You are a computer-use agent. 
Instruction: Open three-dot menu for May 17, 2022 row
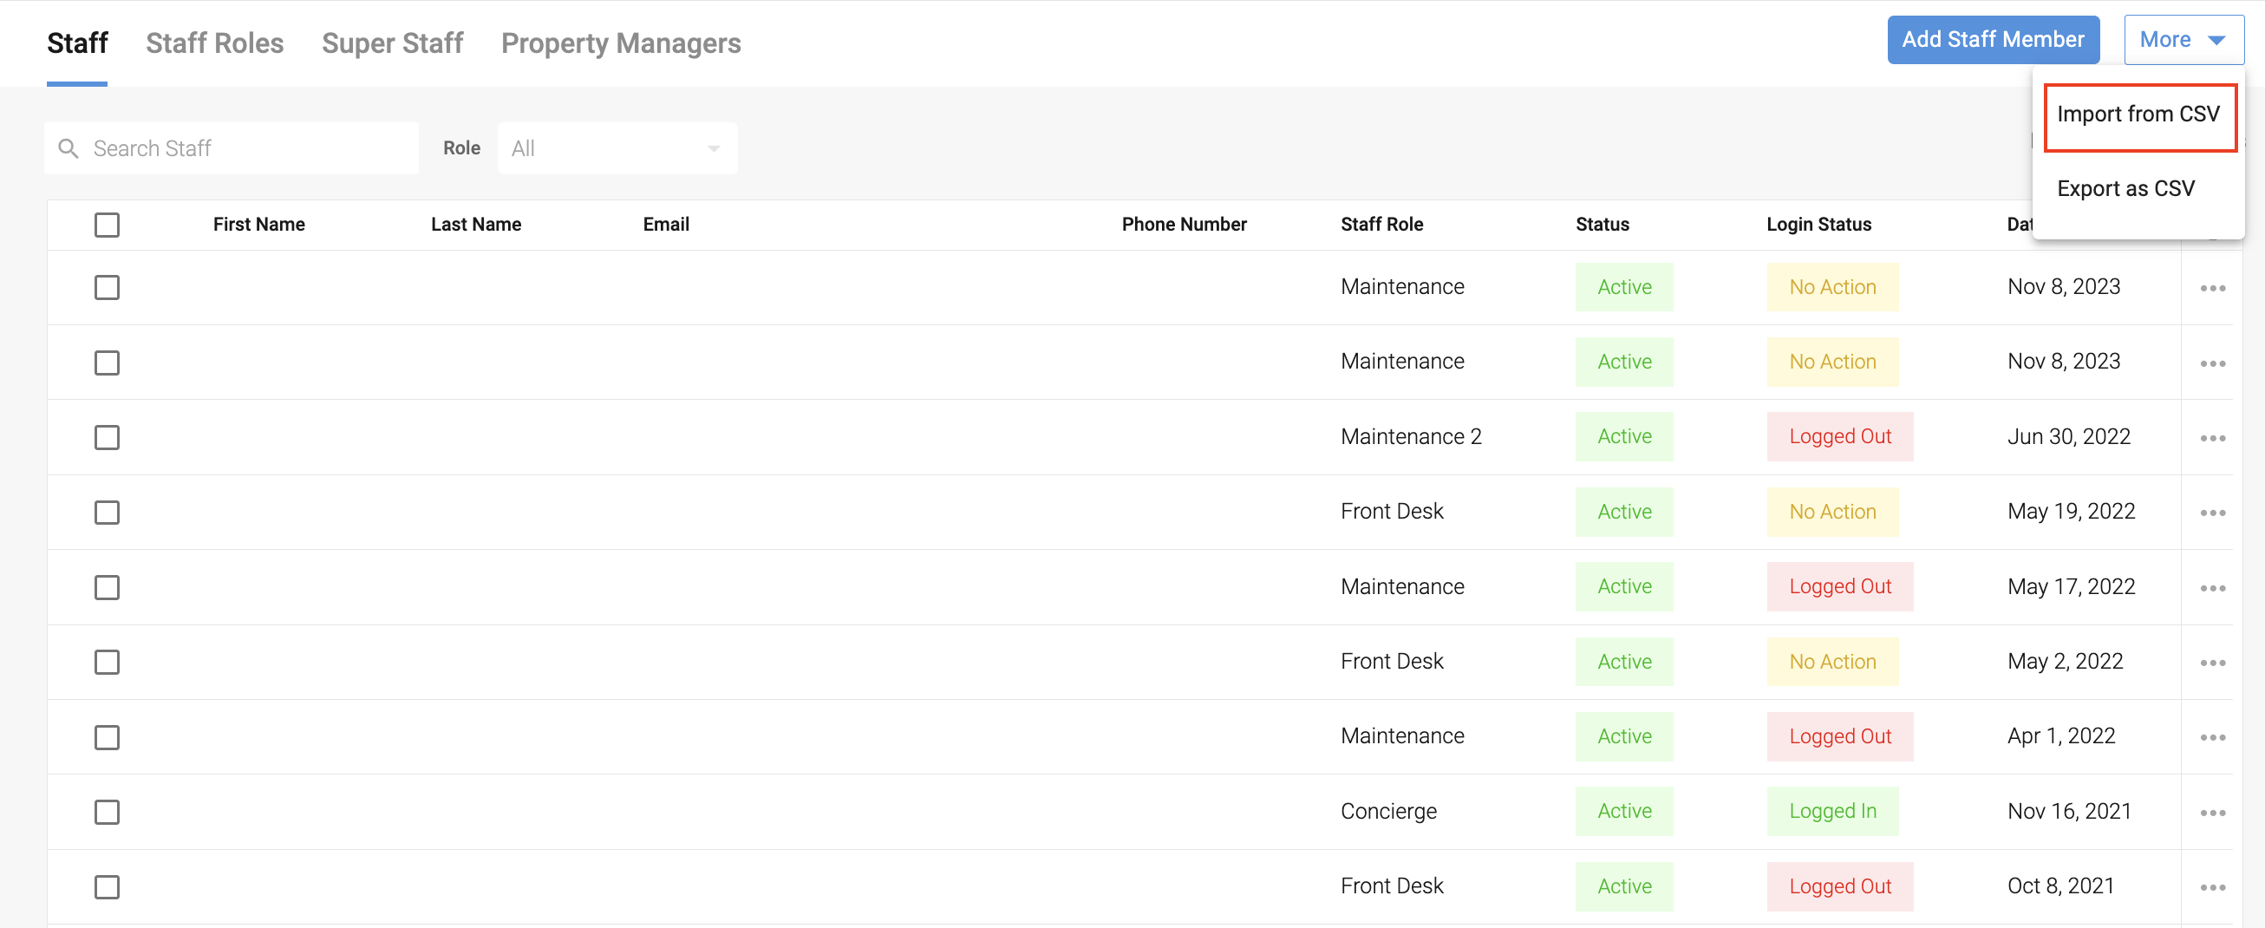coord(2212,587)
